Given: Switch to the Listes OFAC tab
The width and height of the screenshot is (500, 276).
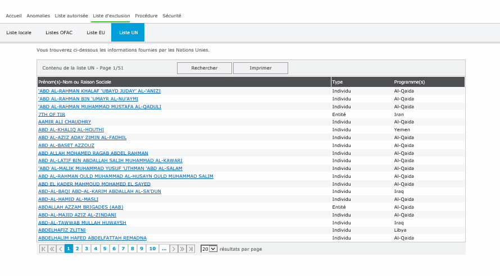Looking at the screenshot, I should point(59,33).
